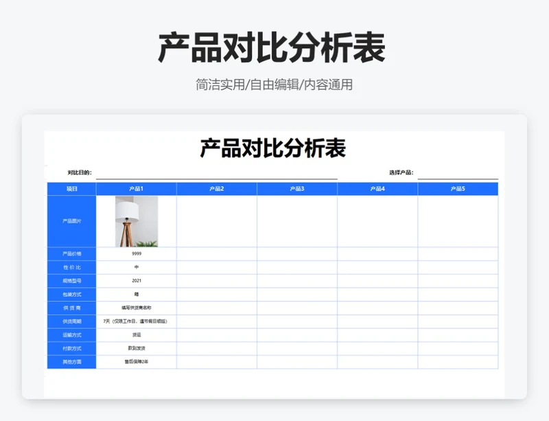Select the 产品价格 row label
The image size is (549, 421).
point(72,254)
